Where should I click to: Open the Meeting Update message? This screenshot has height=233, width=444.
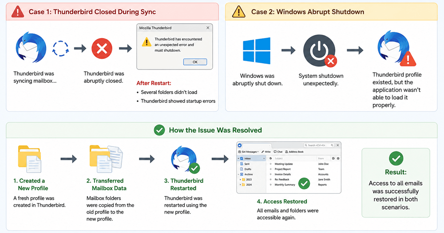284,164
